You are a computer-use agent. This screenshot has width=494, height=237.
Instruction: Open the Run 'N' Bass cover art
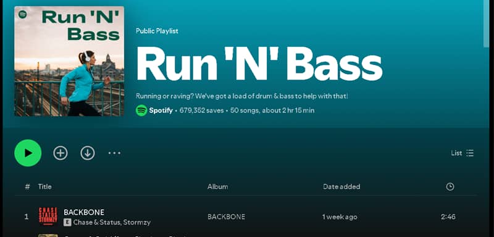tap(69, 61)
